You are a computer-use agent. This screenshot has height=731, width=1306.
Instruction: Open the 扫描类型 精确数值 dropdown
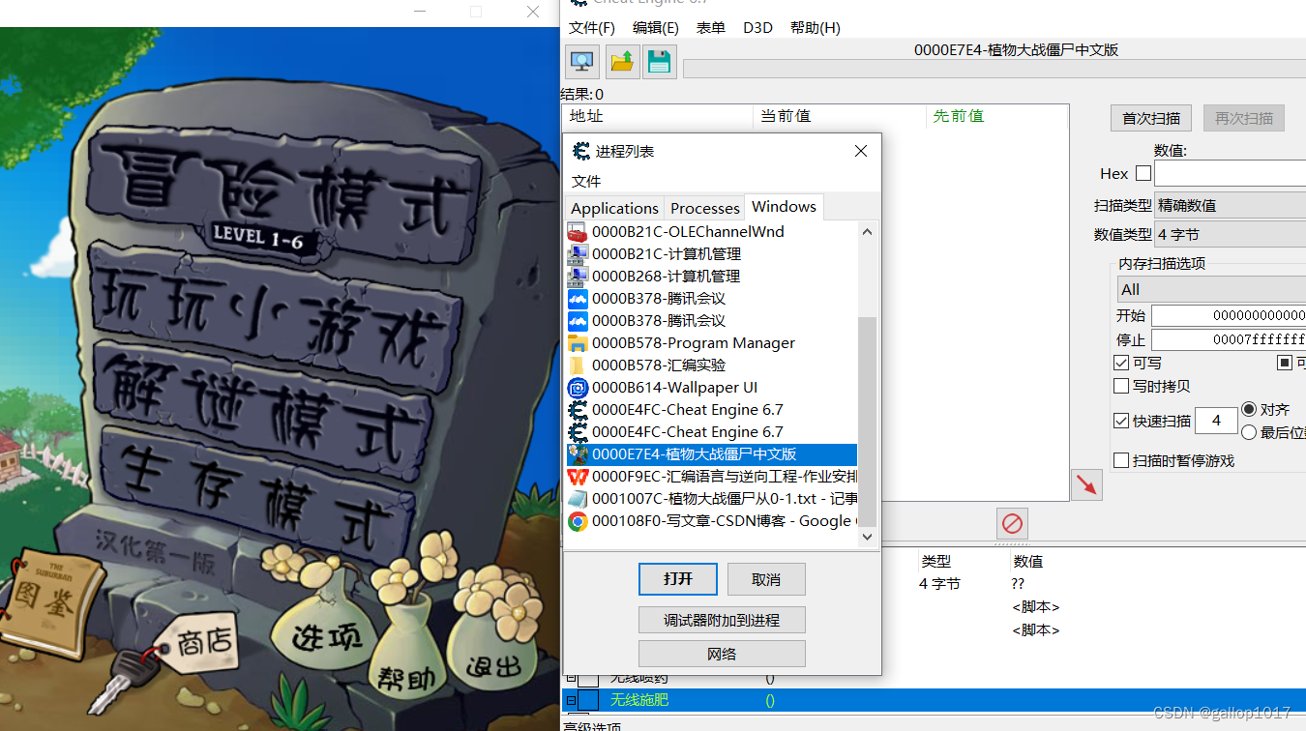1231,205
